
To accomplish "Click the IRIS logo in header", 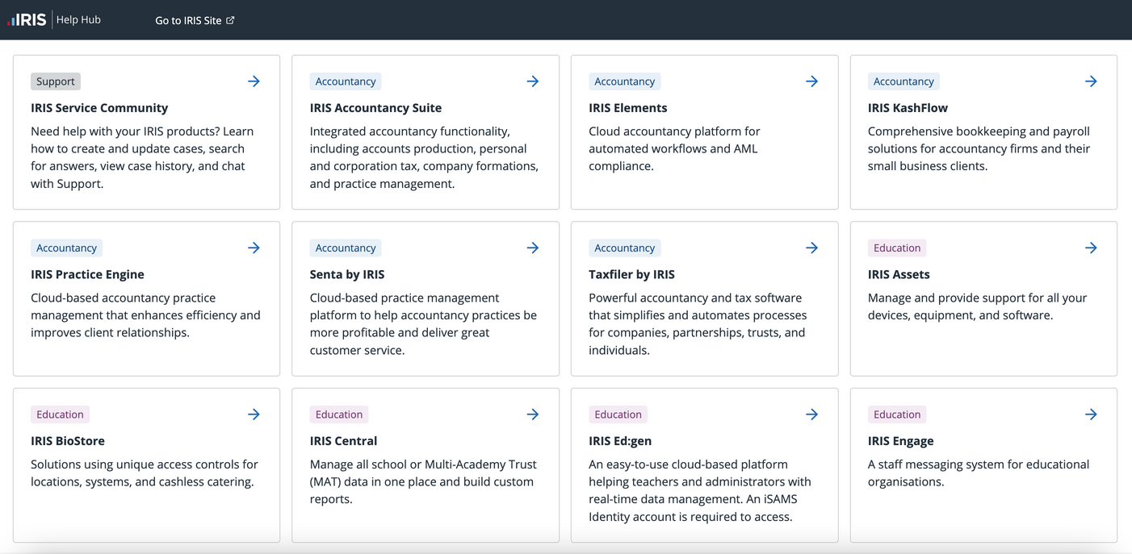I will coord(27,19).
